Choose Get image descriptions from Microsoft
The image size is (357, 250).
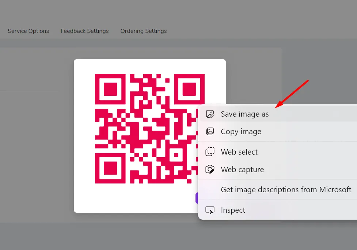pos(278,189)
